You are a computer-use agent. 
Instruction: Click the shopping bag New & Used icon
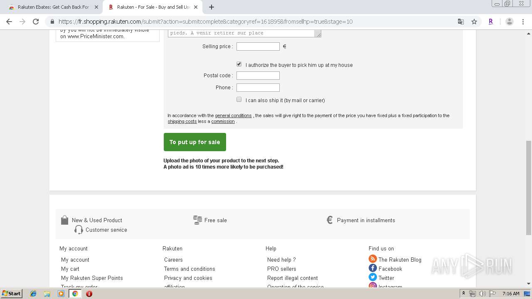pos(64,220)
